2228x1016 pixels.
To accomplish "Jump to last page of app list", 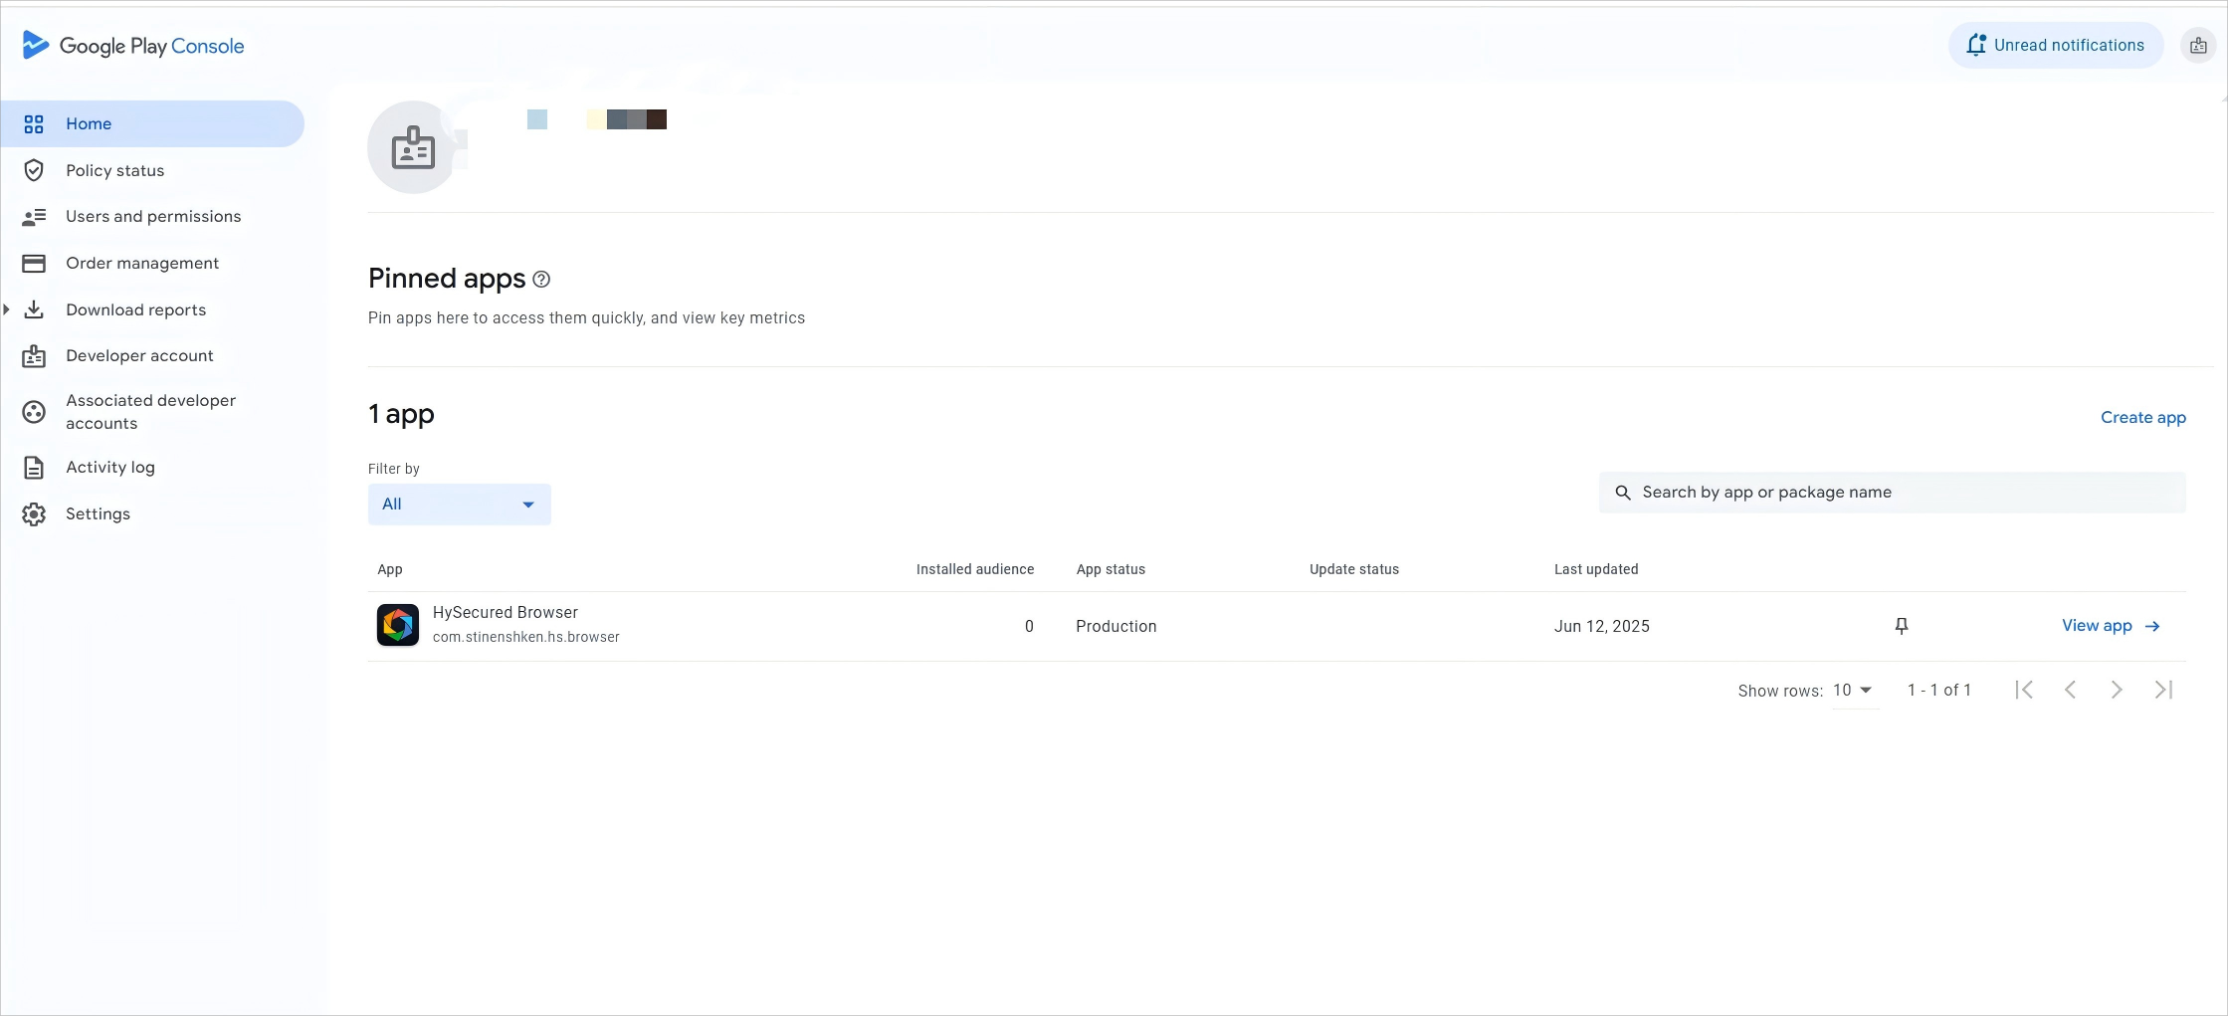I will pos(2163,690).
